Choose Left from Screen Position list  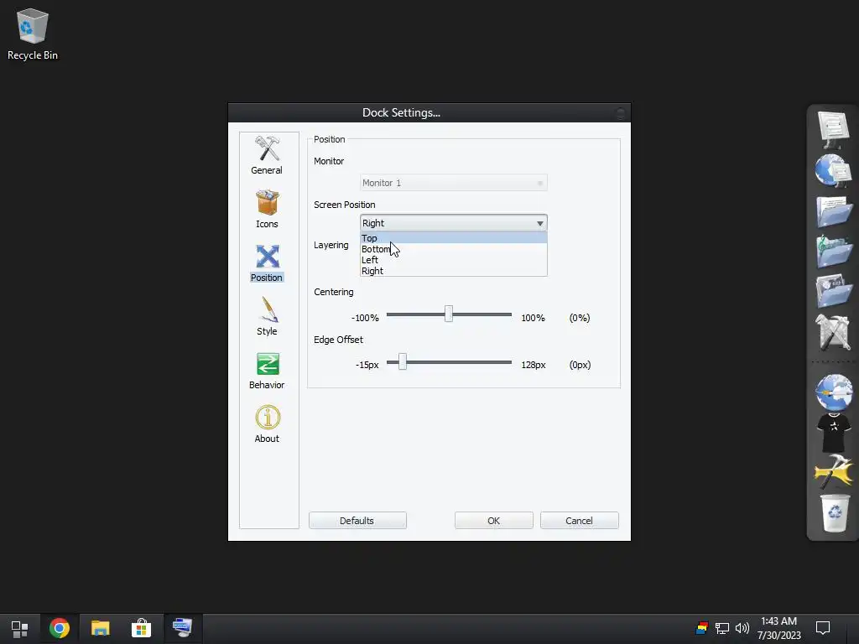[454, 260]
